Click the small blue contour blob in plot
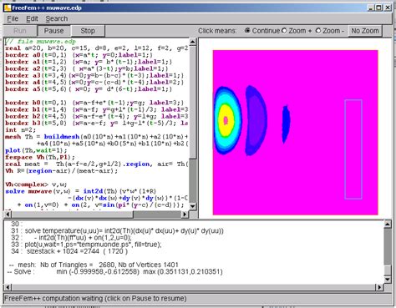Screen dimensions: 396x308 coord(286,124)
